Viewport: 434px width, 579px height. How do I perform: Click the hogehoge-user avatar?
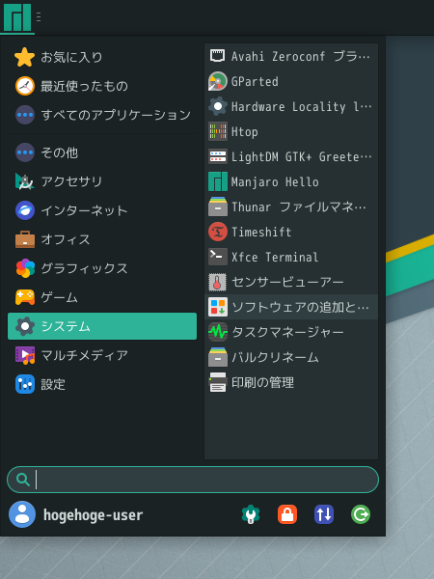coord(22,514)
